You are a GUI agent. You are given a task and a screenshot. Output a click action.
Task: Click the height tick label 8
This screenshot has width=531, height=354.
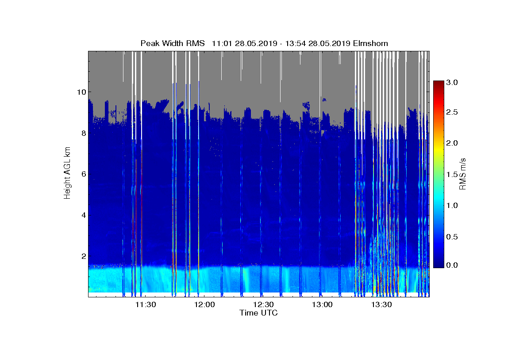point(83,133)
